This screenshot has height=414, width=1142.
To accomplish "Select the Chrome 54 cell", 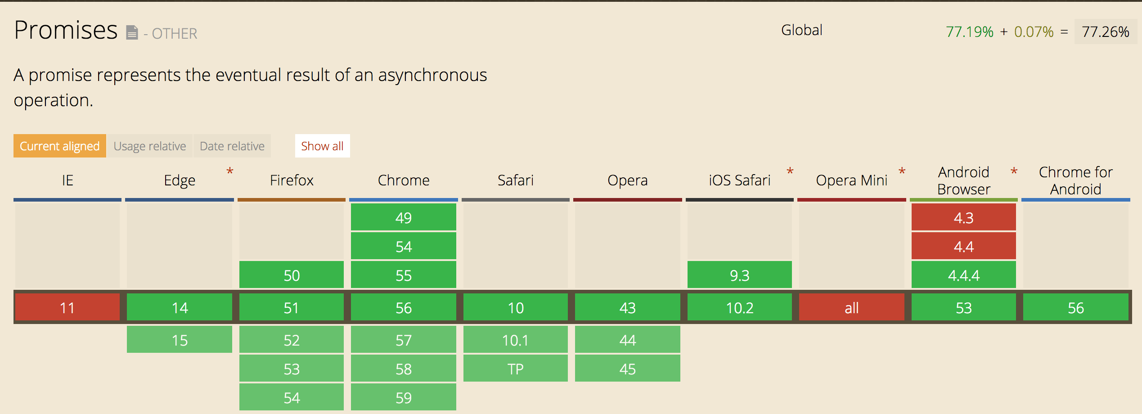I will point(404,246).
